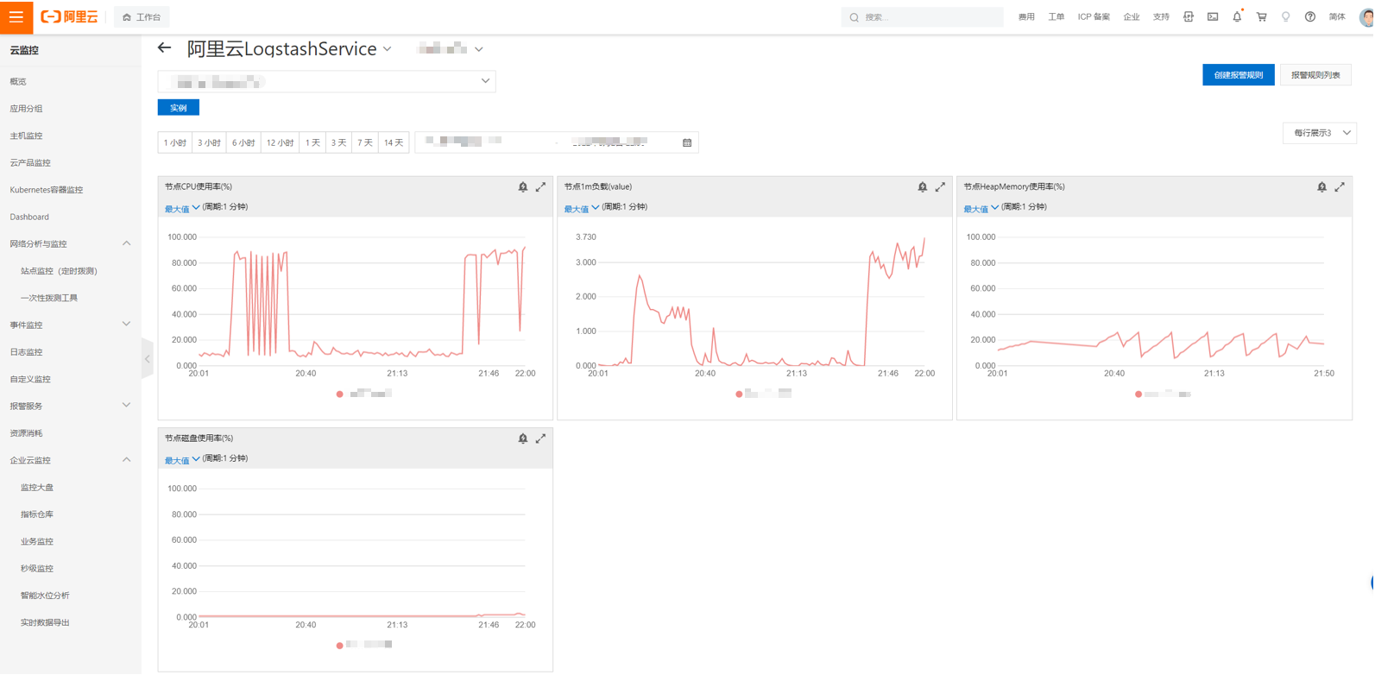Set alarm on 节点CPU使用率 chart bell

coord(523,186)
